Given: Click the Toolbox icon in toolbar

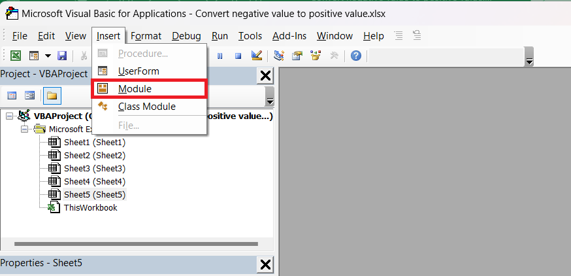Looking at the screenshot, I should click(x=334, y=56).
